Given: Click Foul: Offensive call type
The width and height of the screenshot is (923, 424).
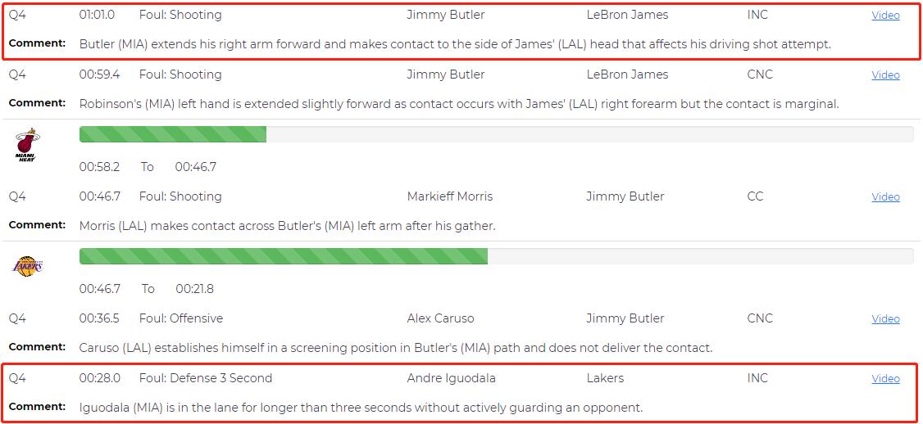Looking at the screenshot, I should coord(180,318).
